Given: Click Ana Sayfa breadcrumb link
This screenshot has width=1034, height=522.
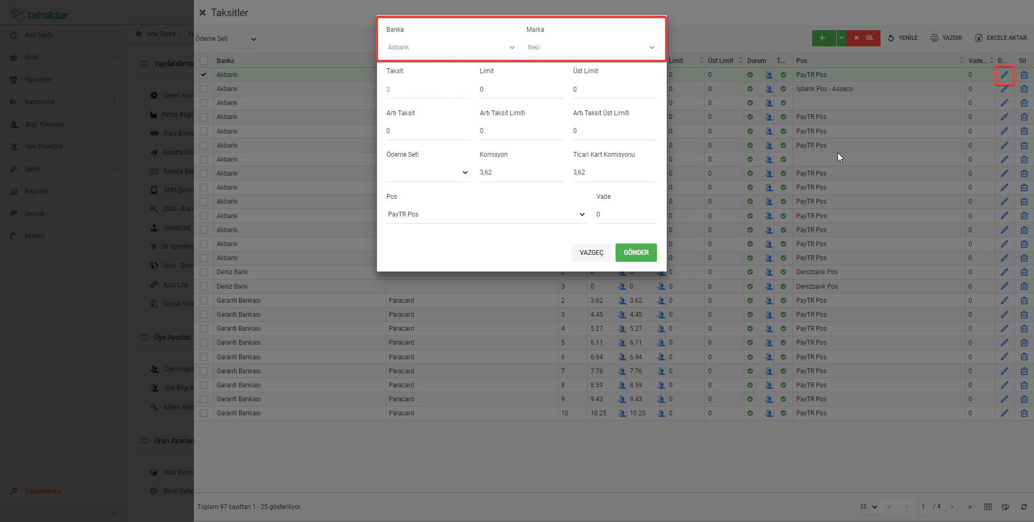Looking at the screenshot, I should pyautogui.click(x=161, y=34).
